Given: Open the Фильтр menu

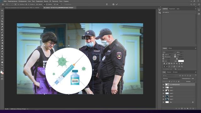Looking at the screenshot, I should coord(46,1).
